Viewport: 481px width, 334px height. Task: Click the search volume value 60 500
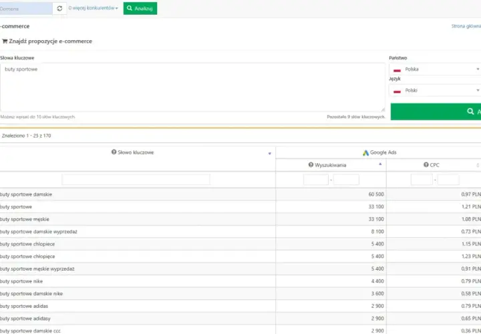pos(376,194)
